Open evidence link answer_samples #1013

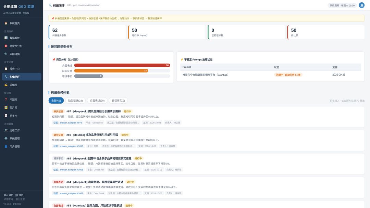coord(68,146)
